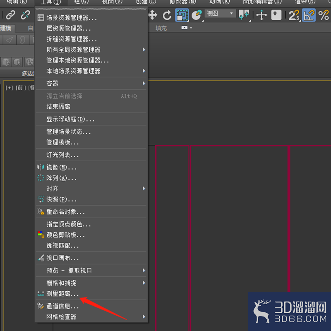Launch the 阵列(A) array command
Screen dimensions: 331x331
tap(91, 178)
